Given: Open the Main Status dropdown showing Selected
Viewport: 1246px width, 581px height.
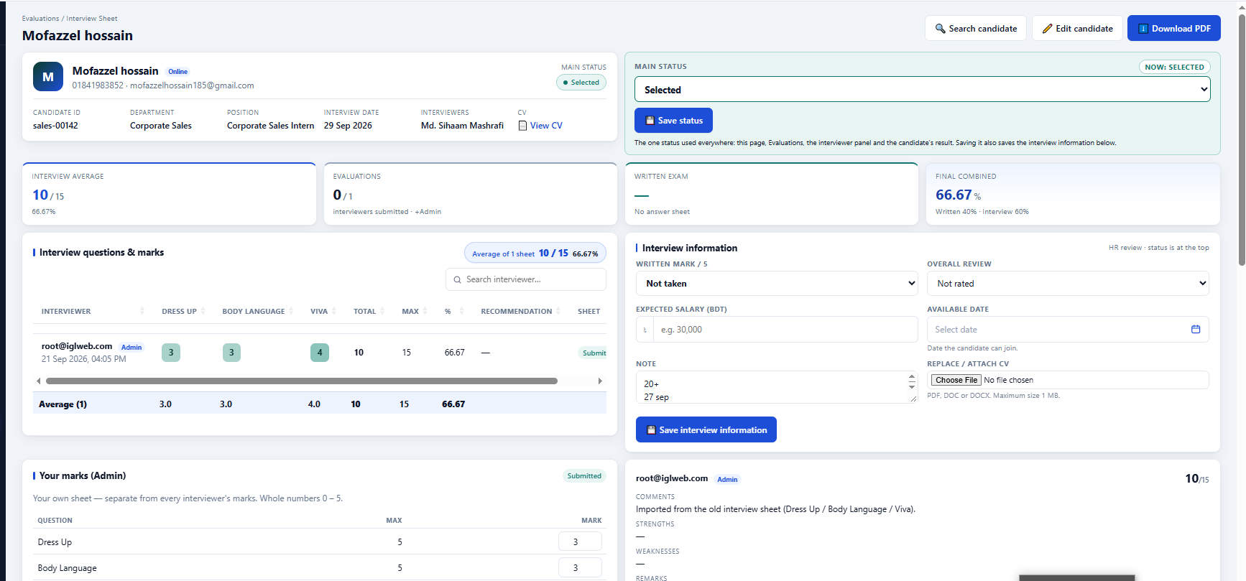Looking at the screenshot, I should click(922, 90).
